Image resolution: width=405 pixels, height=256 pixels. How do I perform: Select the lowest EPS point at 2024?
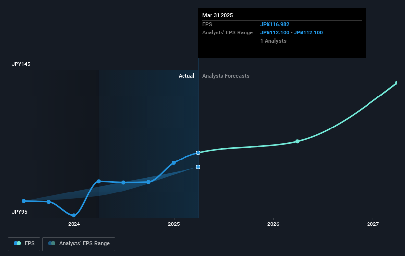pos(74,215)
